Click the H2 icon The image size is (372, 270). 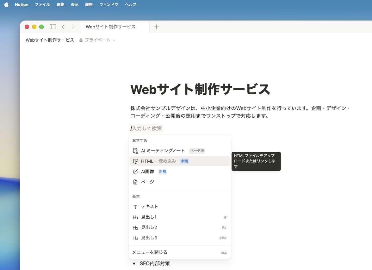(x=135, y=228)
